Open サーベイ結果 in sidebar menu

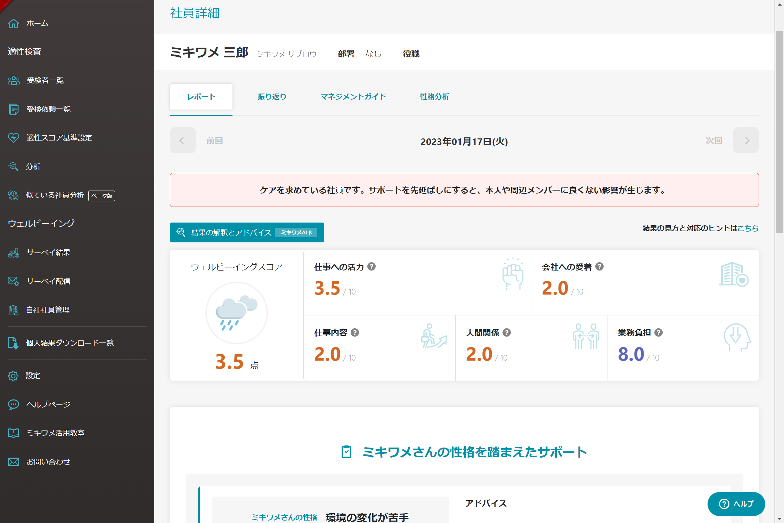(x=48, y=252)
